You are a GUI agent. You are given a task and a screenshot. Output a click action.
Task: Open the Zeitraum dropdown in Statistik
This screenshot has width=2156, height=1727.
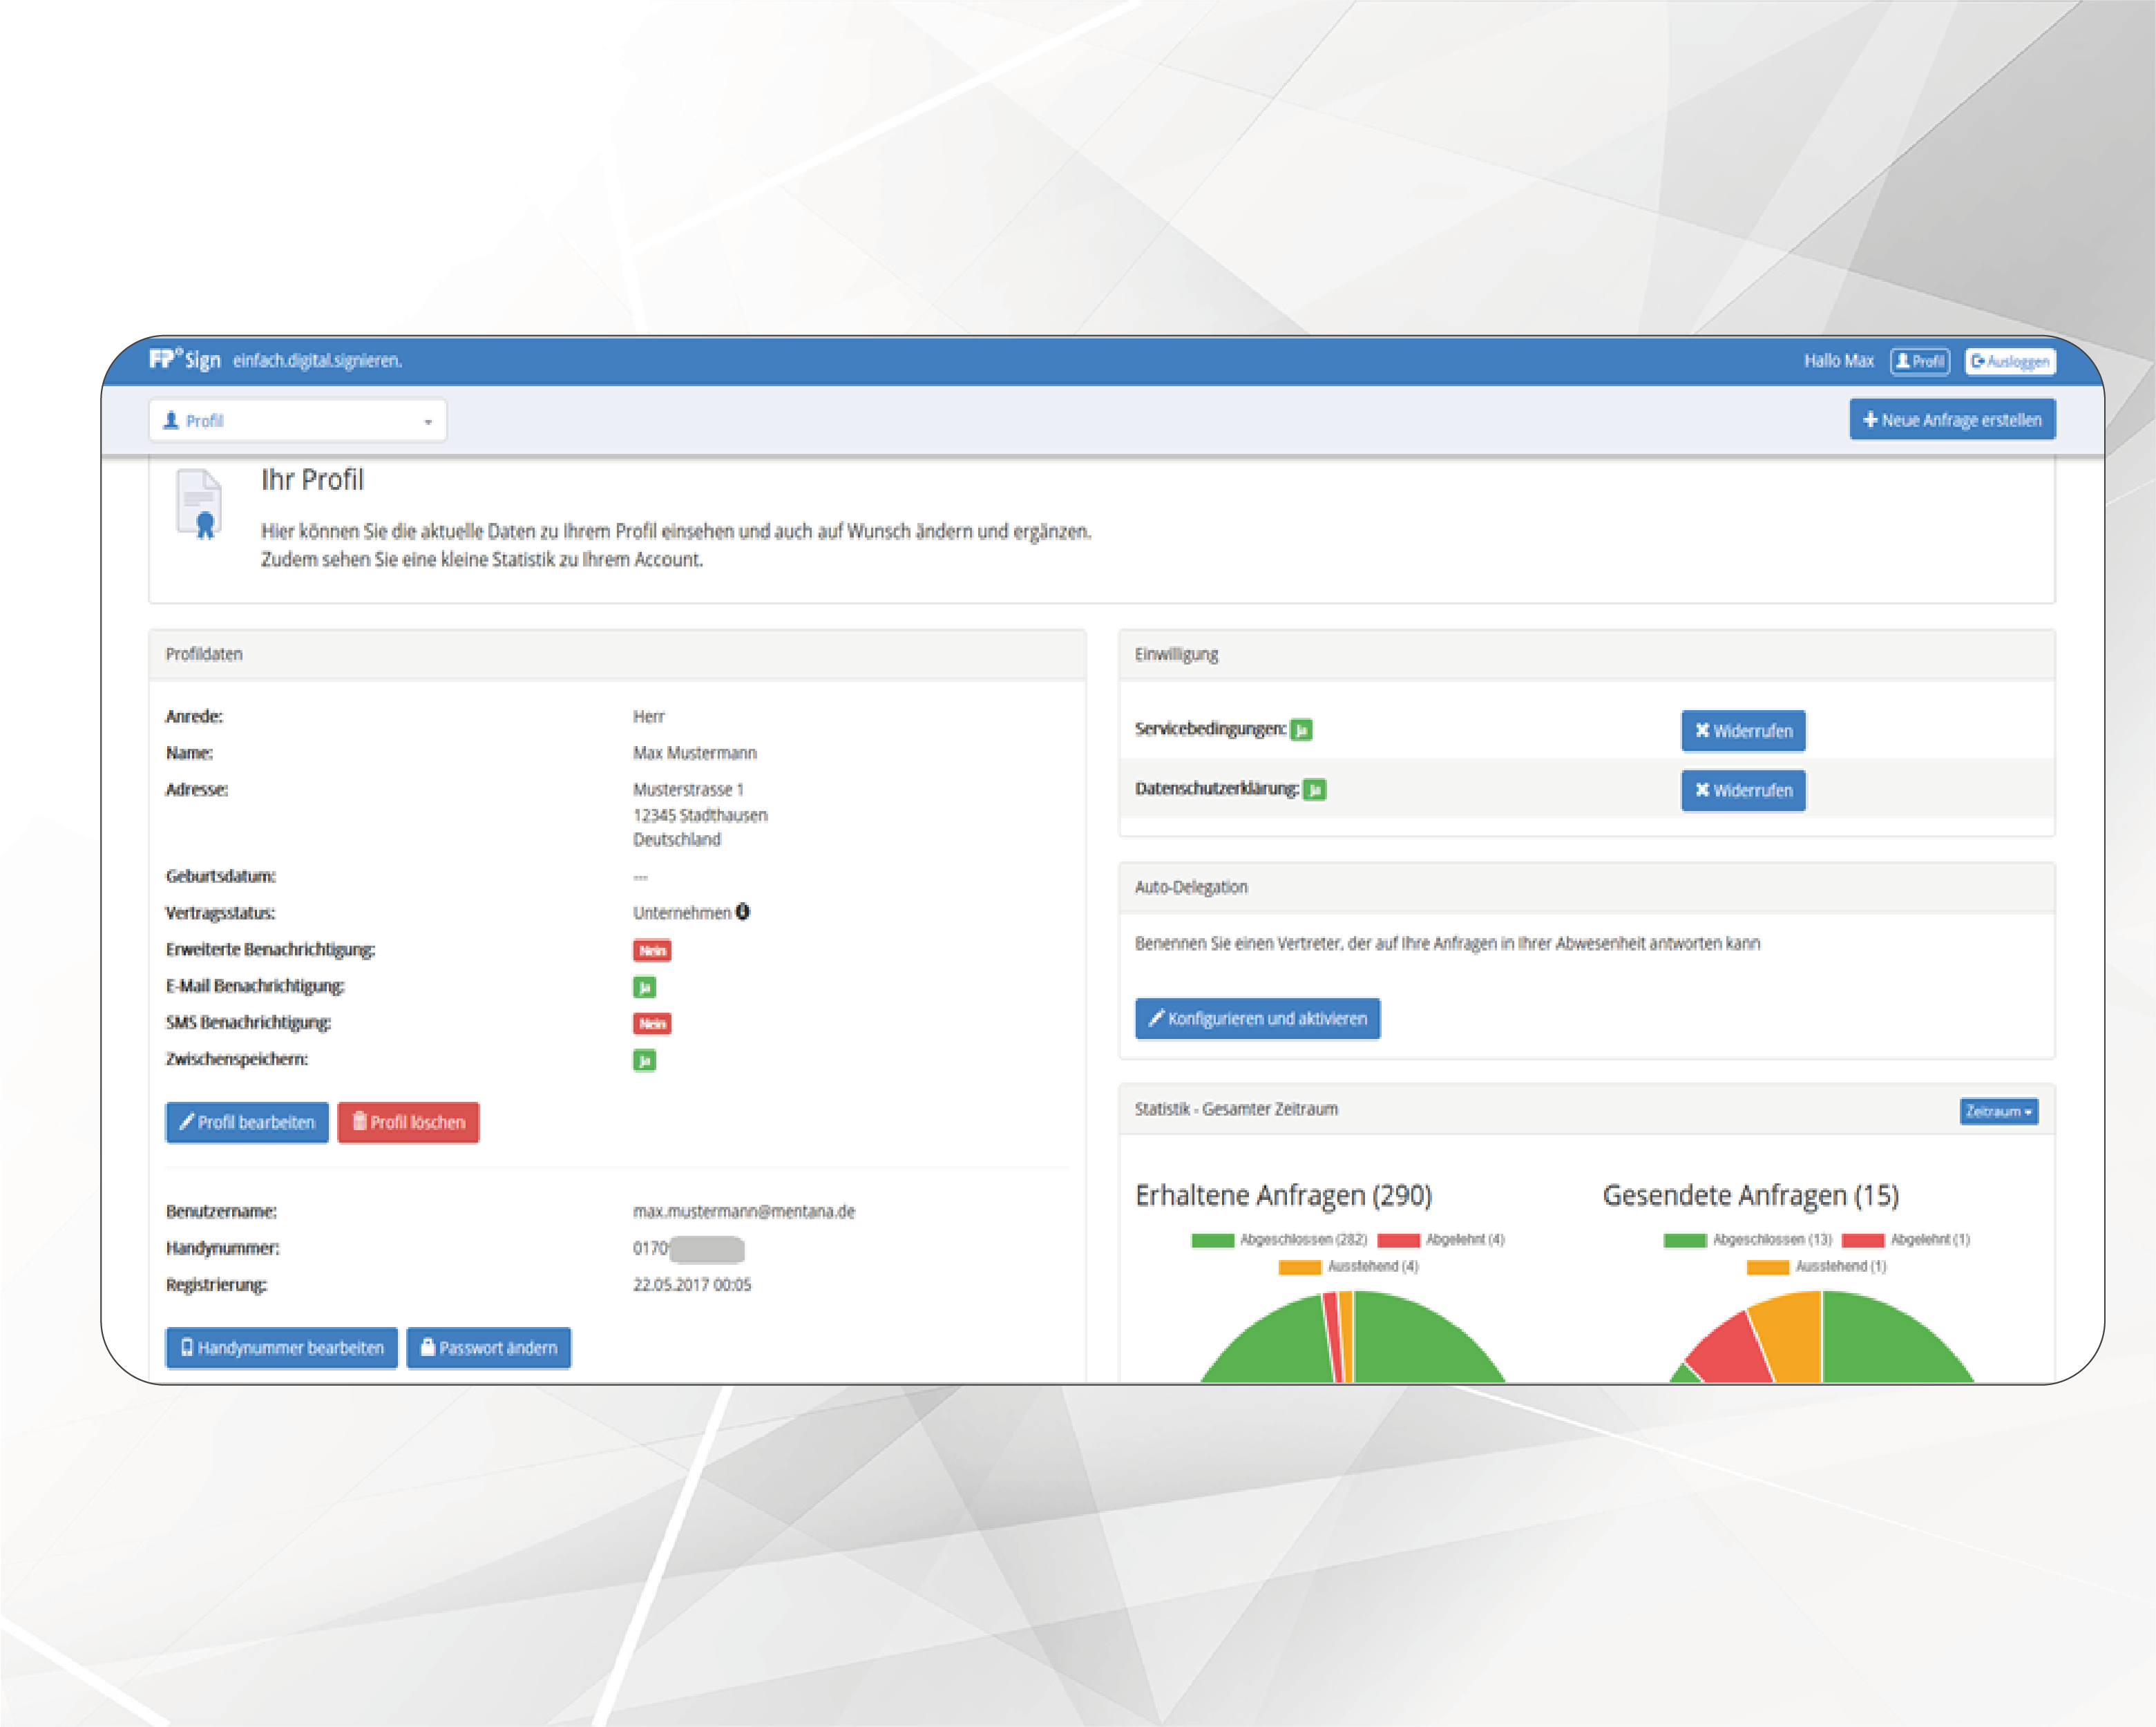click(1998, 1112)
